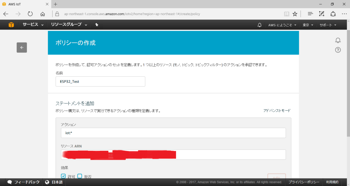Click the globe language icon

[x=47, y=182]
